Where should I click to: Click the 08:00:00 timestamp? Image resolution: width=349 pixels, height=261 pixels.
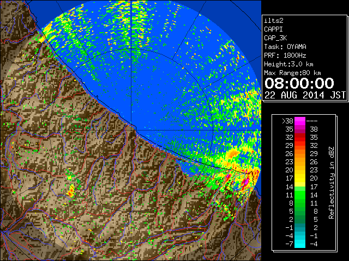[x=299, y=83]
